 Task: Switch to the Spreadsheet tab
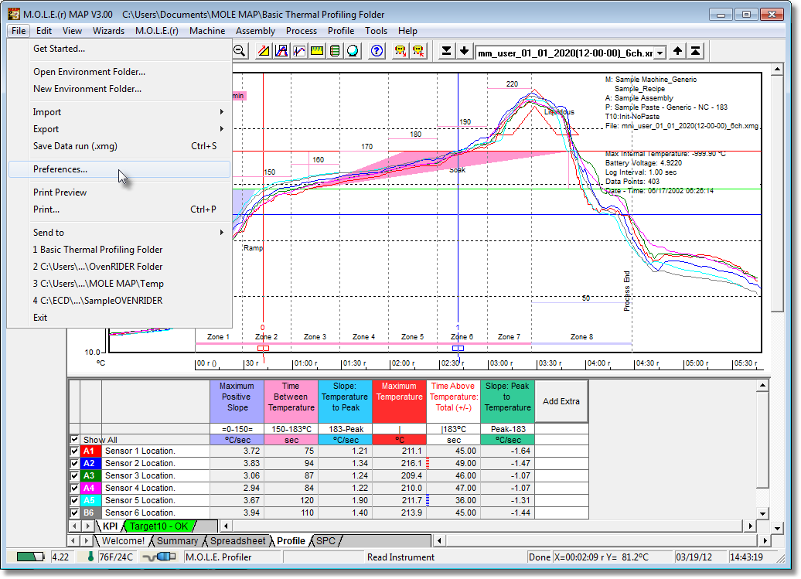tap(237, 540)
